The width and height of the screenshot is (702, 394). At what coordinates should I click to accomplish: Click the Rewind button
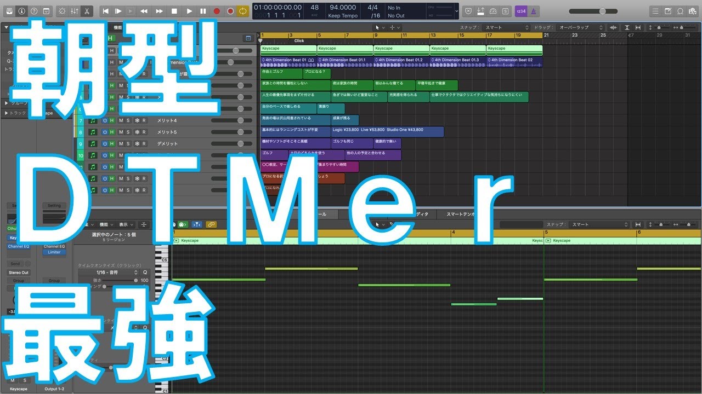click(x=144, y=11)
